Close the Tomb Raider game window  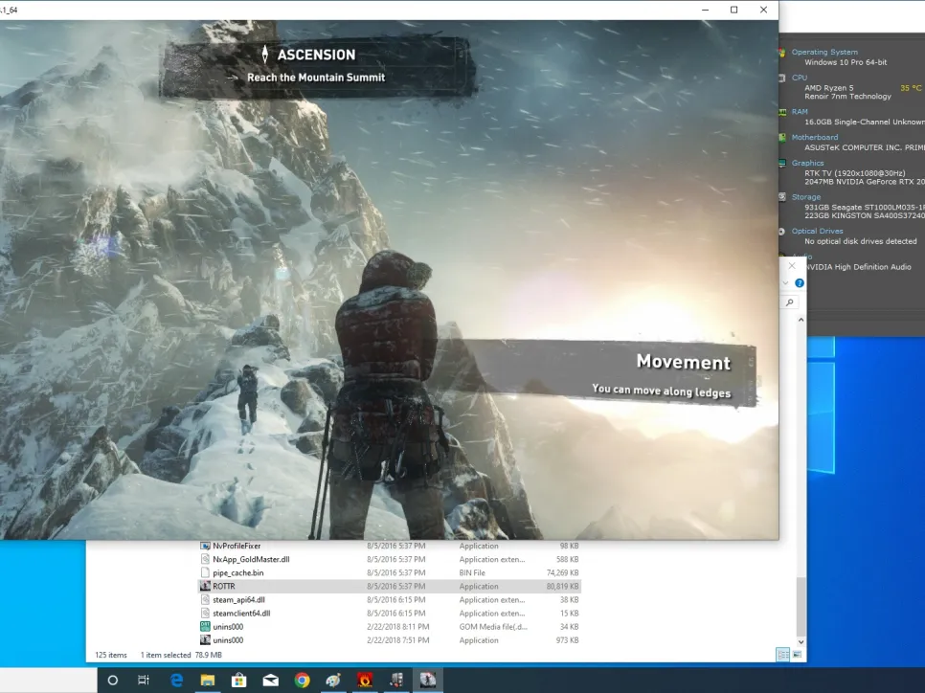pyautogui.click(x=763, y=10)
